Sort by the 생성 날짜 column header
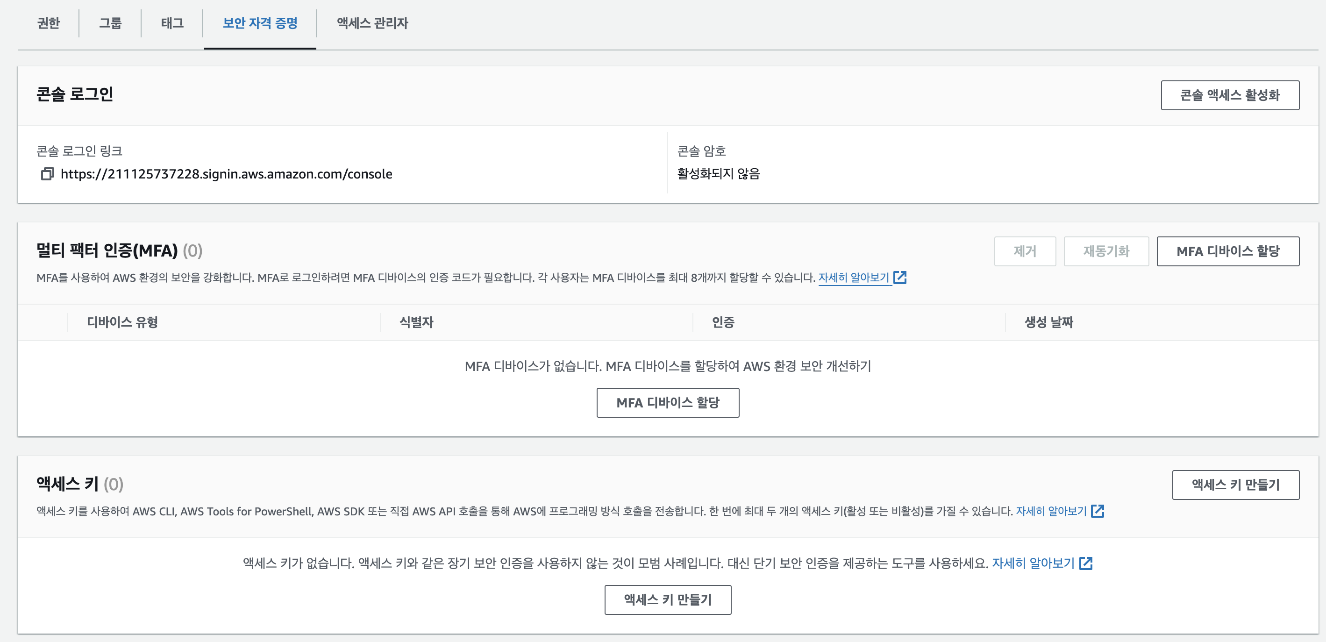Screen dimensions: 1326x642 tap(1048, 322)
